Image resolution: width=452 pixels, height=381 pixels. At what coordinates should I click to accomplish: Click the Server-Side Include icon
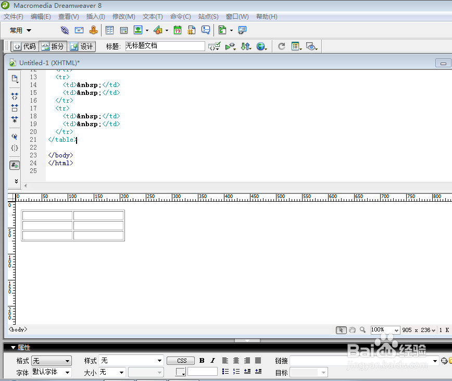(x=192, y=30)
